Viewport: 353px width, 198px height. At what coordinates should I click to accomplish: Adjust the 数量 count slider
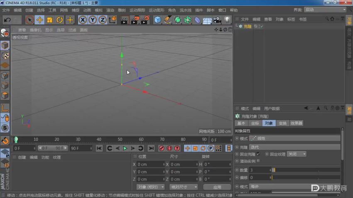(x=306, y=170)
